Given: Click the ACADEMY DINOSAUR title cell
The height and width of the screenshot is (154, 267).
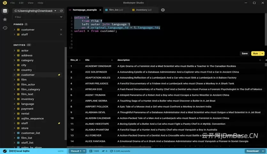Looking at the screenshot, I should tap(98, 66).
